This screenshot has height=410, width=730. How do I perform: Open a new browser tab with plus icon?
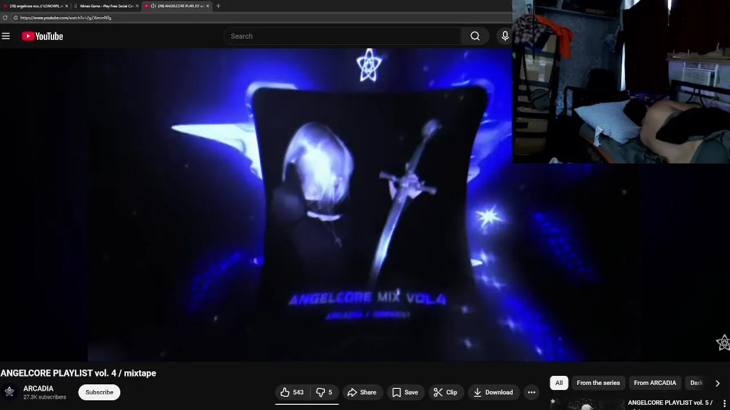tap(218, 6)
